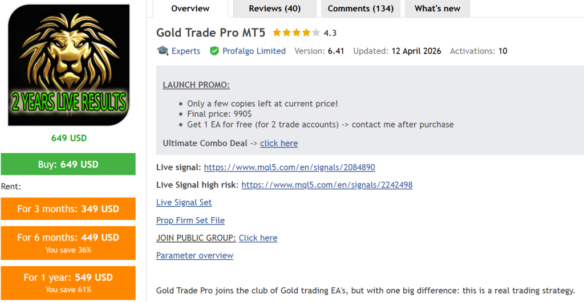Screen dimensions: 584x302
Task: Open the live signal 2084890 URL
Action: click(289, 168)
